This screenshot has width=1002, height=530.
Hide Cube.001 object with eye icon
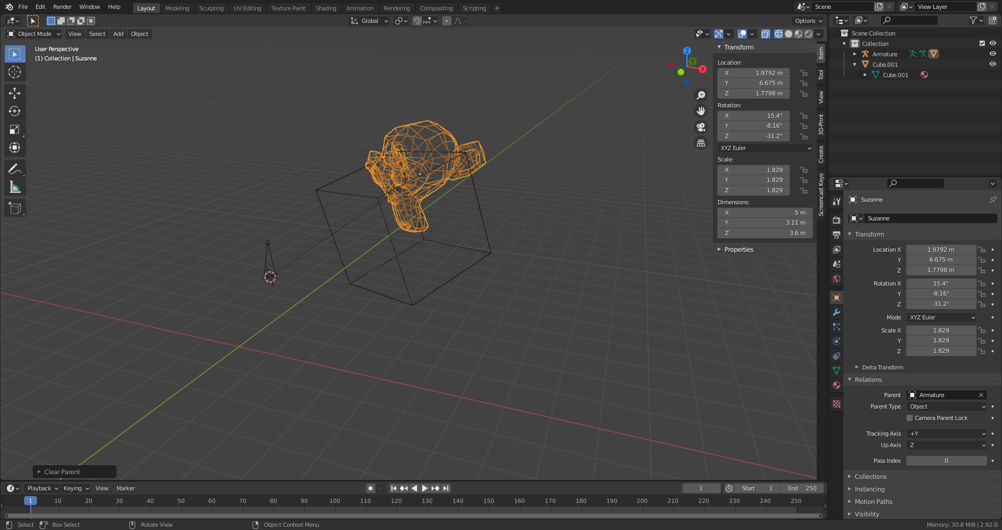(993, 64)
